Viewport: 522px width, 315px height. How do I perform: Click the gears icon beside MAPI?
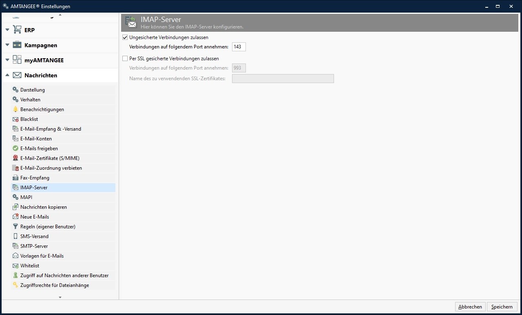(x=15, y=197)
